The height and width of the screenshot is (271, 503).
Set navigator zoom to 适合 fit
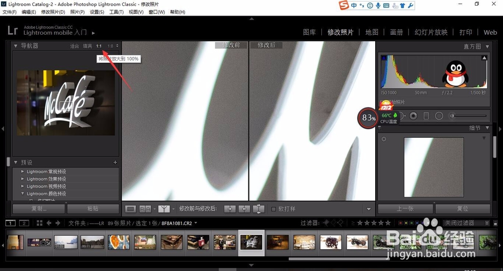pos(74,46)
